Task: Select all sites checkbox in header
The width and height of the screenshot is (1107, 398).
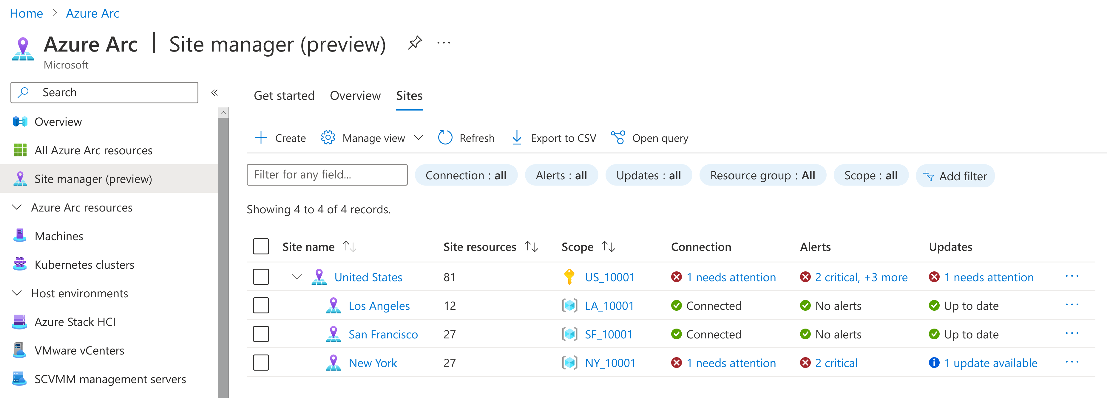Action: 261,246
